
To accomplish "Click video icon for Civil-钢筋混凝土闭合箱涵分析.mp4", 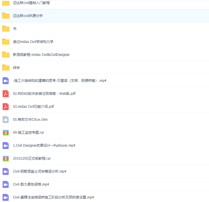I will tap(5, 171).
